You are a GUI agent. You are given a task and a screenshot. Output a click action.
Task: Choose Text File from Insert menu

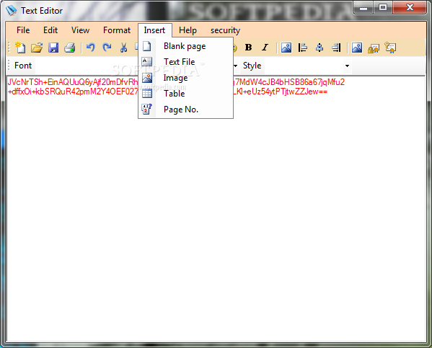point(185,62)
